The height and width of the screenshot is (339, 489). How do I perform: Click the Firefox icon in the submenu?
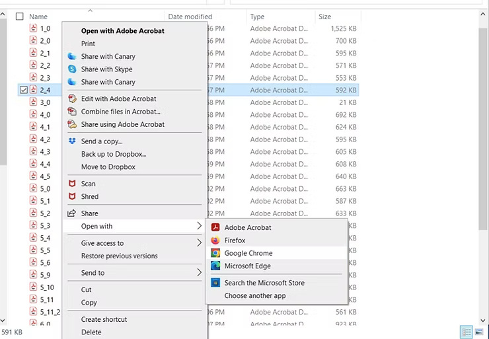(x=215, y=240)
